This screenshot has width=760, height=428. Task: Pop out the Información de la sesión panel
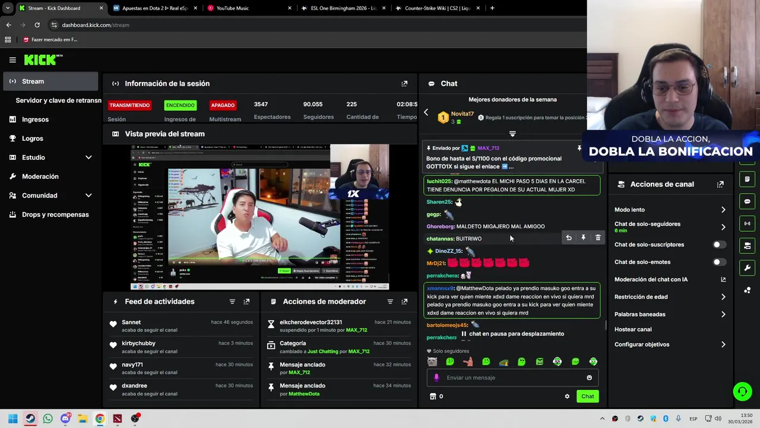404,84
